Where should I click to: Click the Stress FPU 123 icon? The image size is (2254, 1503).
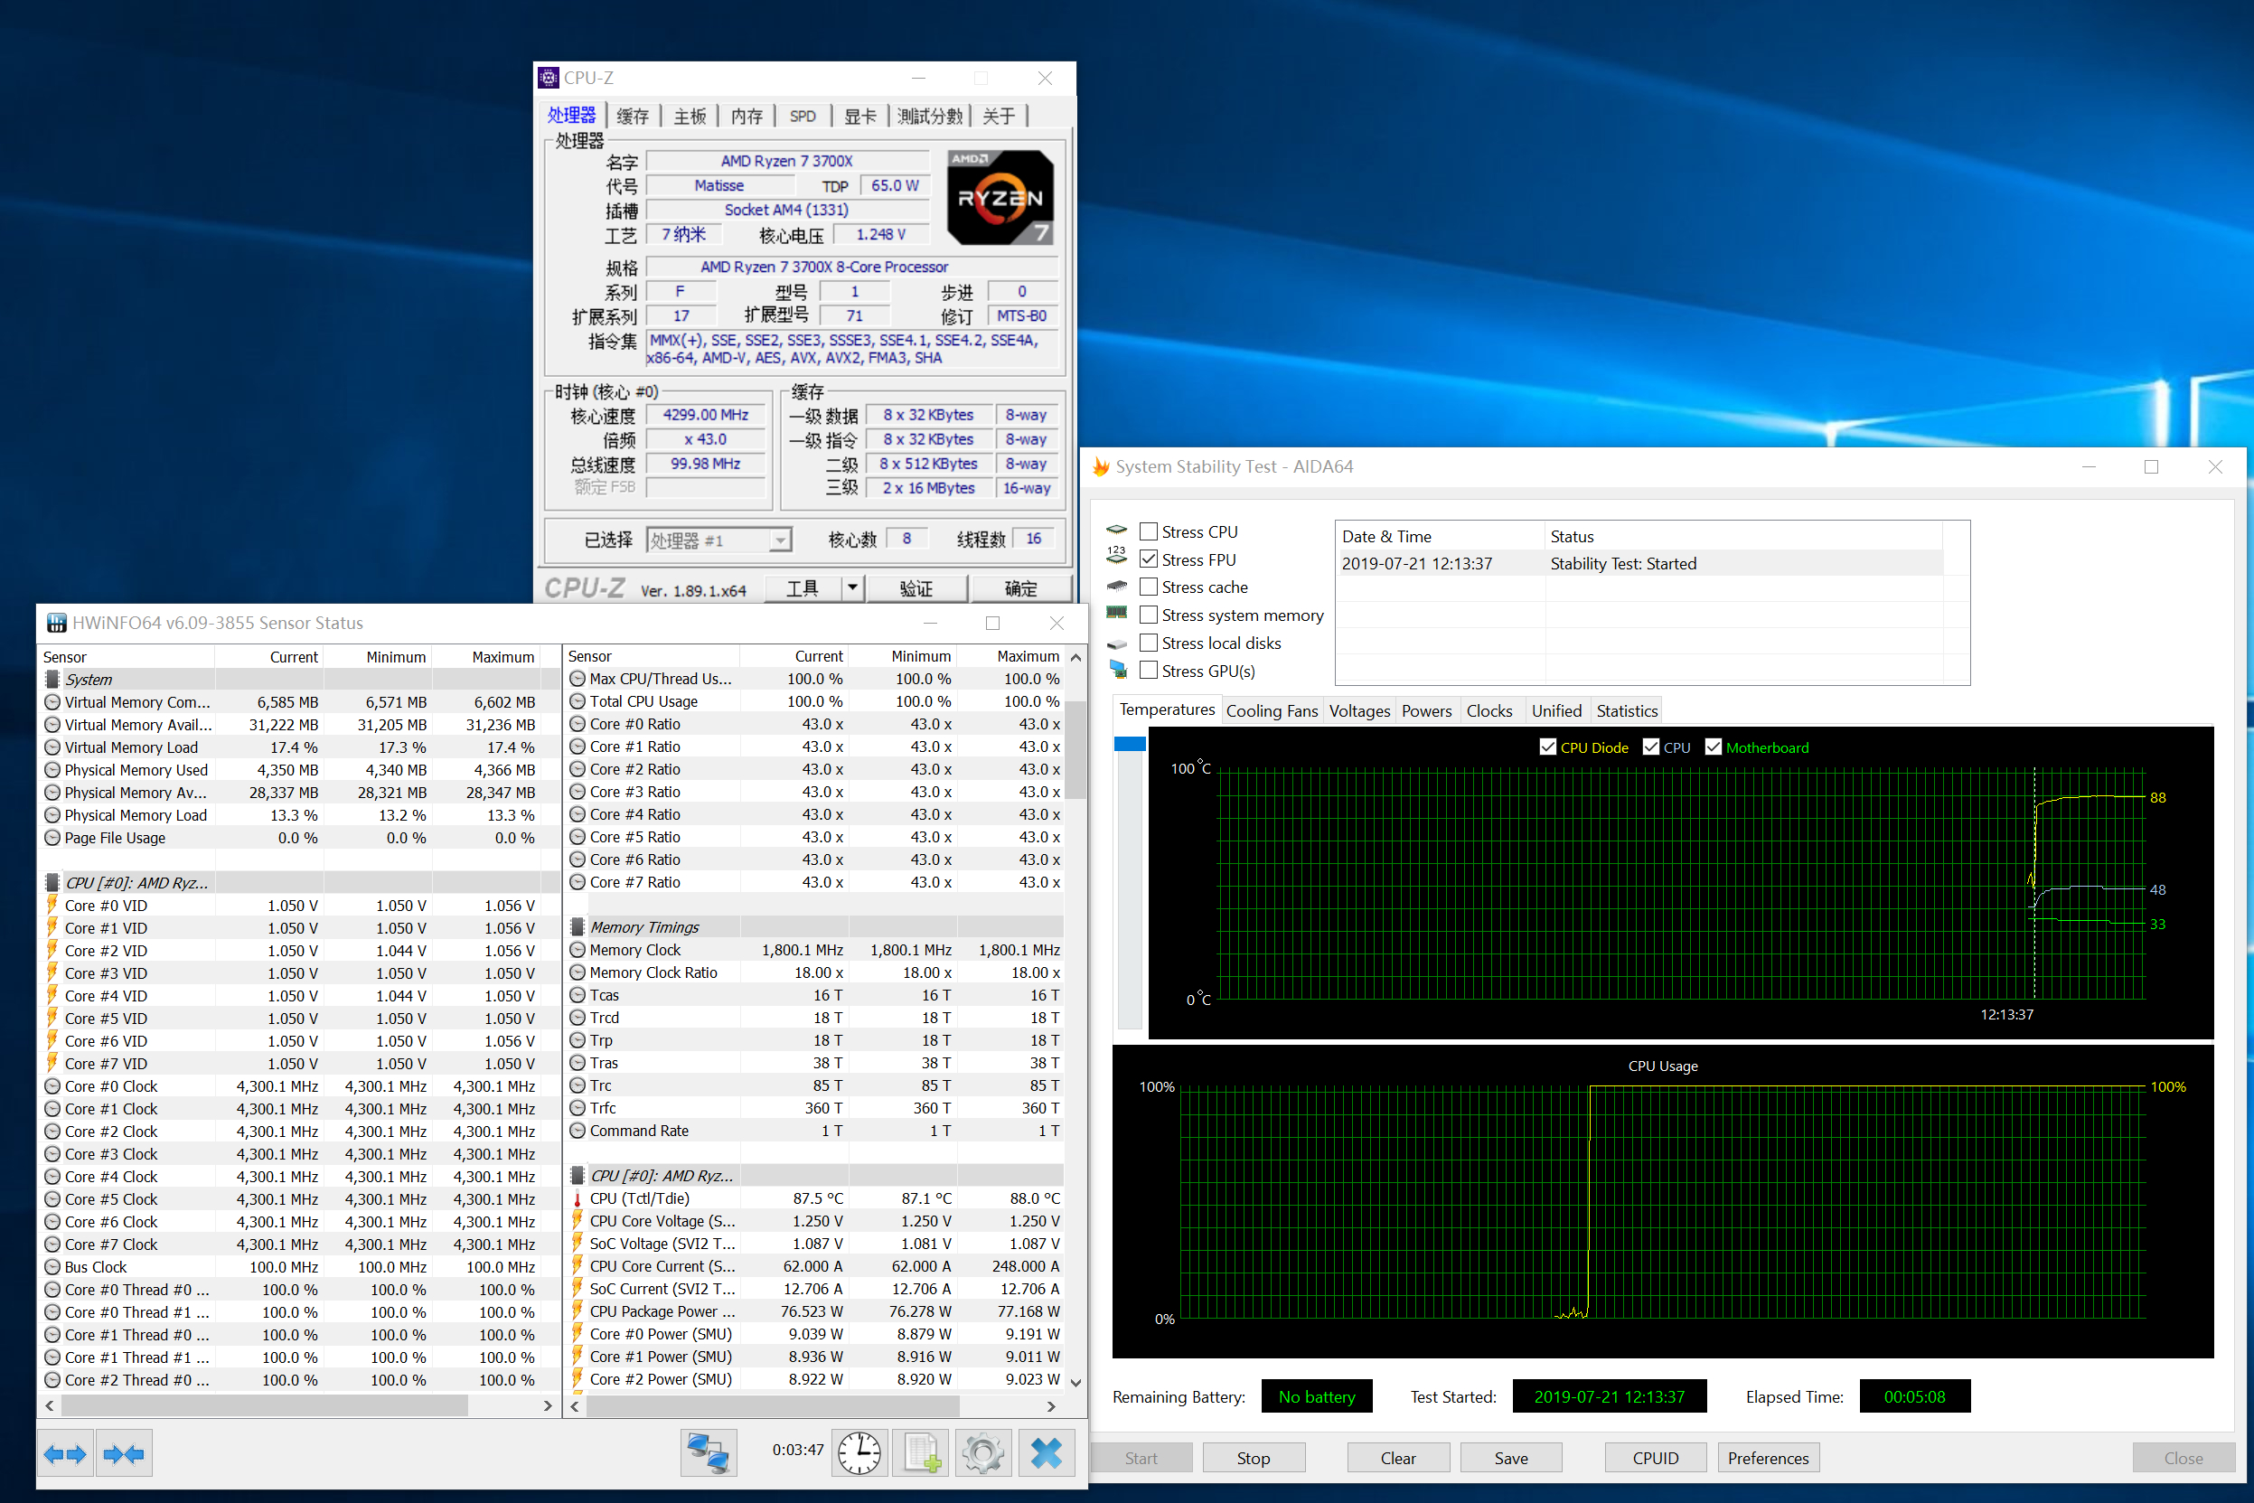(1116, 557)
